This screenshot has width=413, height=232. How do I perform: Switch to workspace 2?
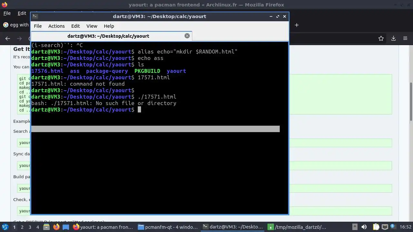click(22, 227)
